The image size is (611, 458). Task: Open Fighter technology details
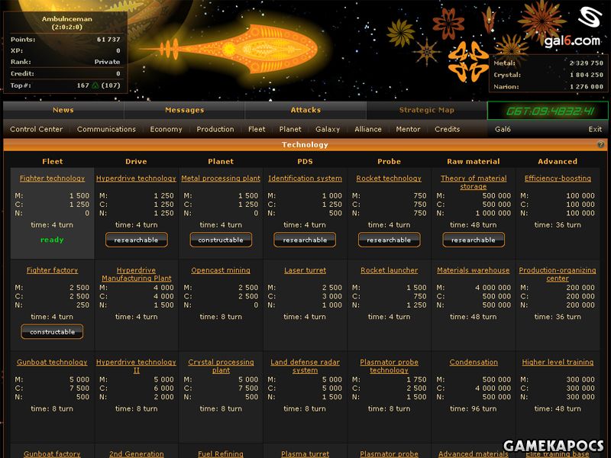coord(52,179)
